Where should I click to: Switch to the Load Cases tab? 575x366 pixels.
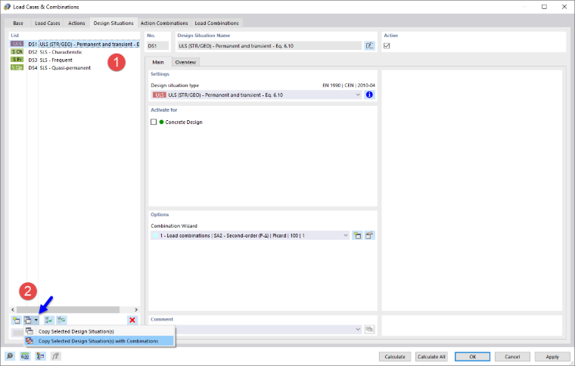coord(48,23)
